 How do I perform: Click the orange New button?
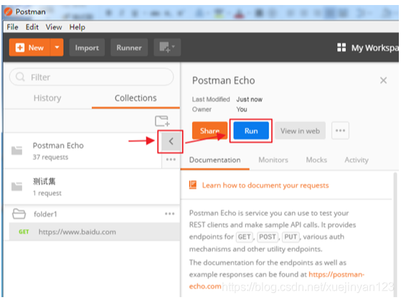[29, 47]
